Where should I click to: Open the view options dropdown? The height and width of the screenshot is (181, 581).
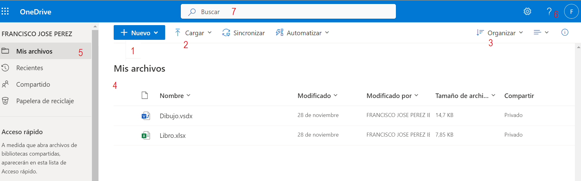[541, 32]
